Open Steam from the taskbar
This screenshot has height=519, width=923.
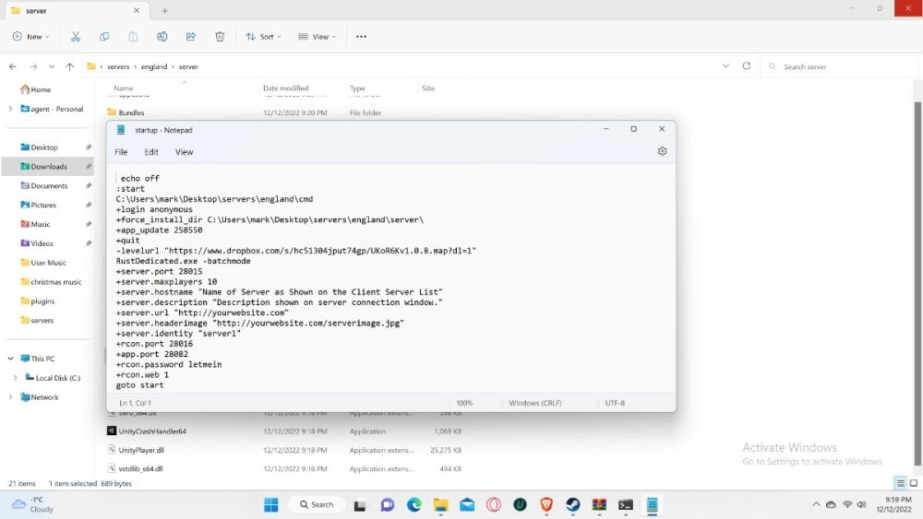click(572, 504)
